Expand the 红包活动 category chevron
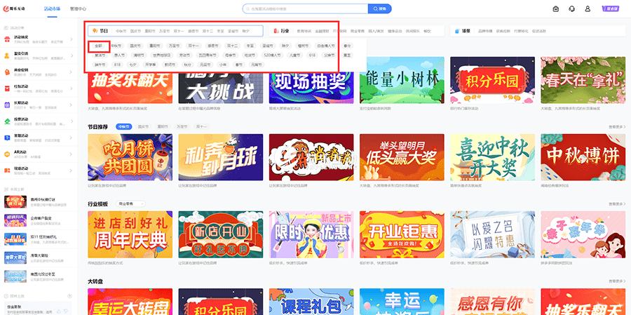631x315 pixels. (x=72, y=88)
